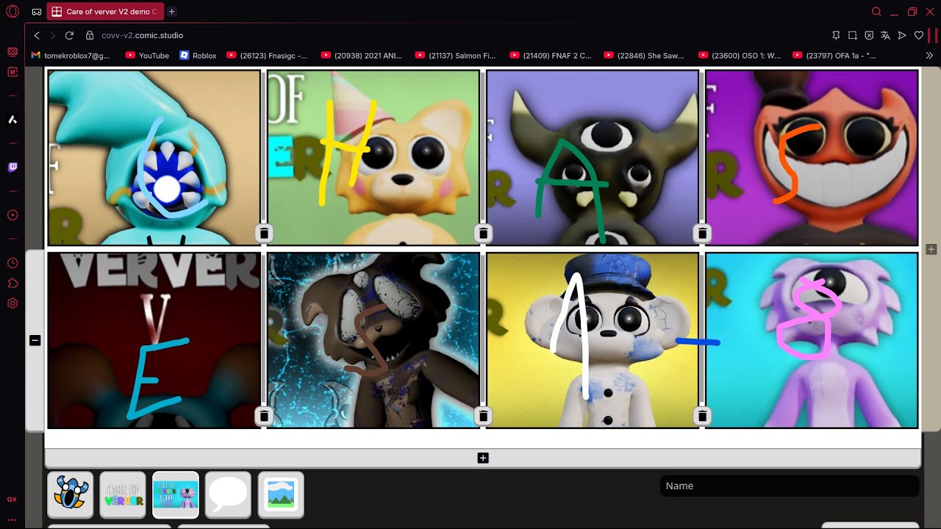View site info via the lock icon
Image resolution: width=941 pixels, height=529 pixels.
click(x=90, y=35)
